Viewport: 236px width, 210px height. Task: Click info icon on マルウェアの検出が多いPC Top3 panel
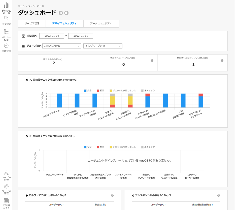coord(112,195)
